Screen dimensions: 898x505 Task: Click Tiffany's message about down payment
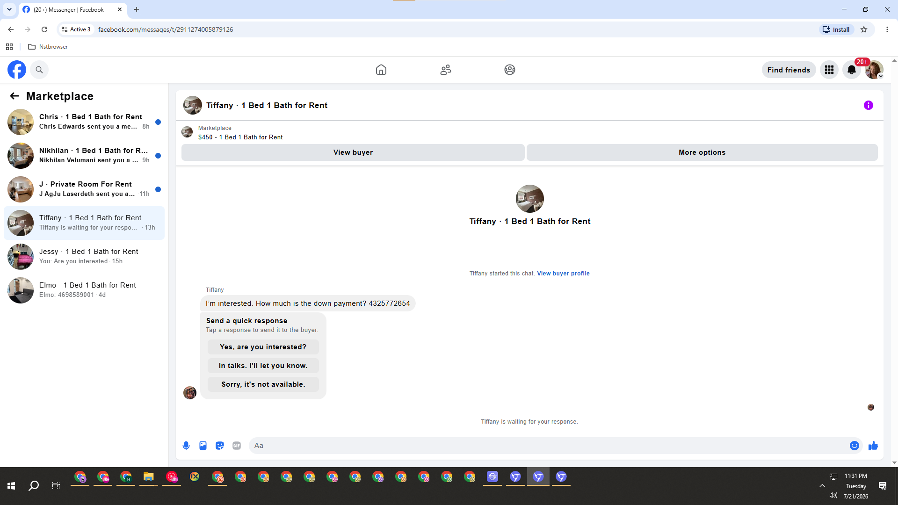(x=308, y=303)
